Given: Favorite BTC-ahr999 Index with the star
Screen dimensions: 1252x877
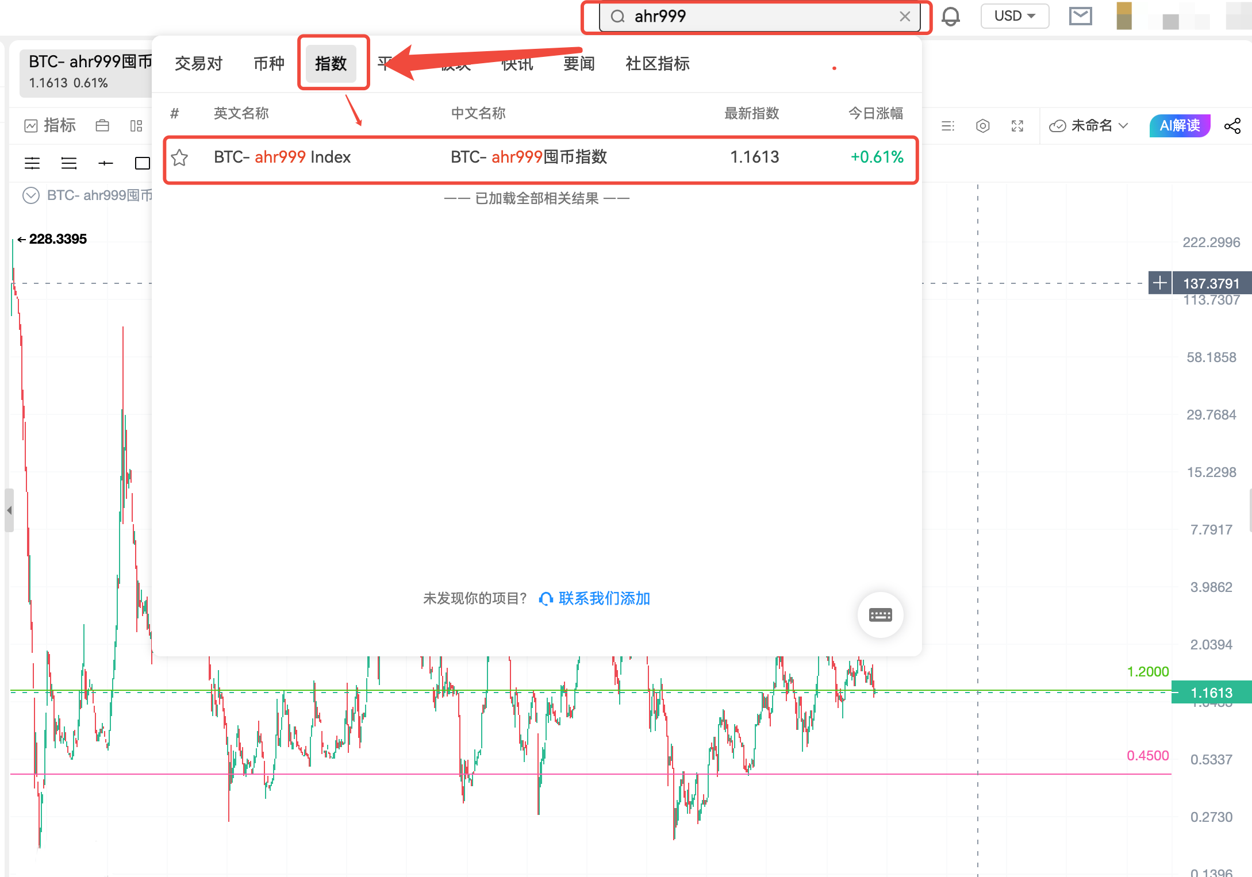Looking at the screenshot, I should point(180,157).
